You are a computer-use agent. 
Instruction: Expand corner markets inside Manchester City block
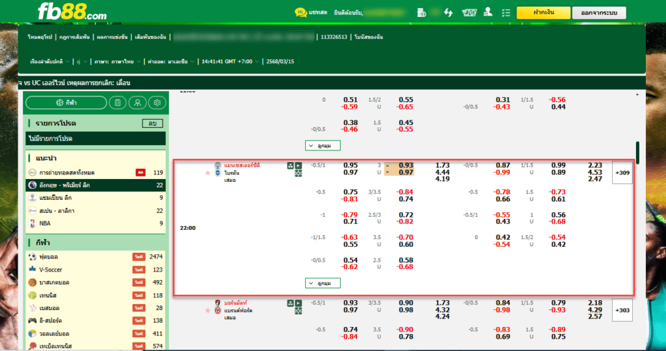pyautogui.click(x=323, y=283)
